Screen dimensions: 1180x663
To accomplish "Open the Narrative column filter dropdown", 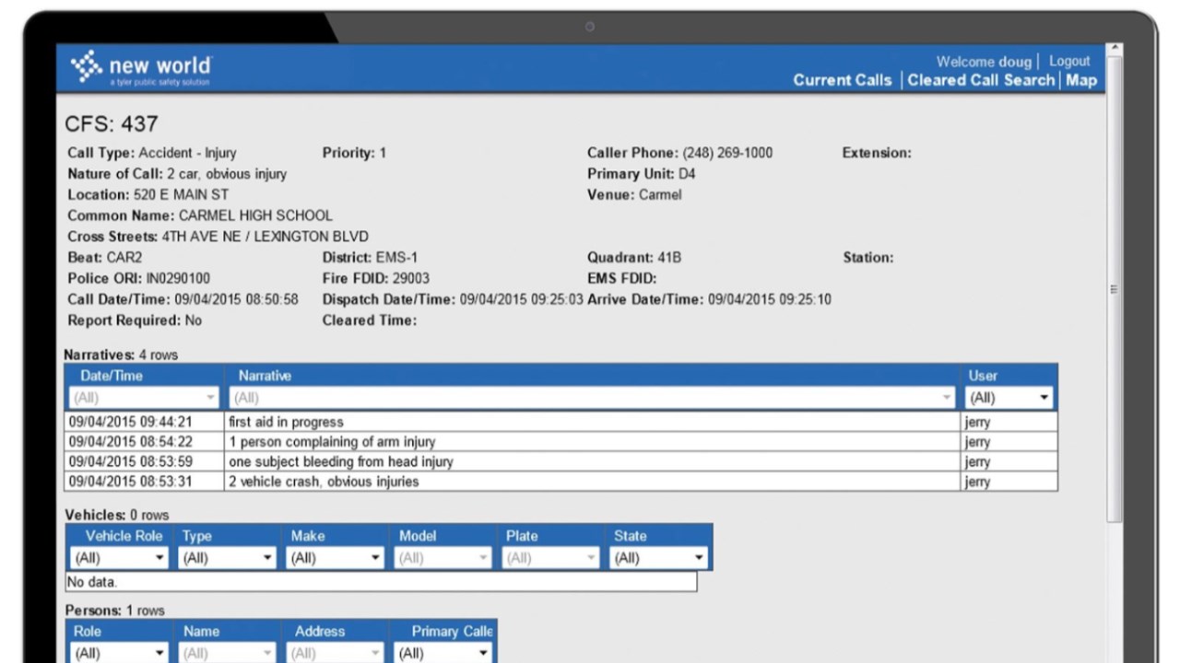I will 593,398.
